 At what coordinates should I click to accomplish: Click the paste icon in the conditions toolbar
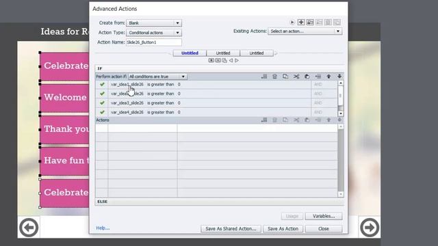pyautogui.click(x=307, y=77)
